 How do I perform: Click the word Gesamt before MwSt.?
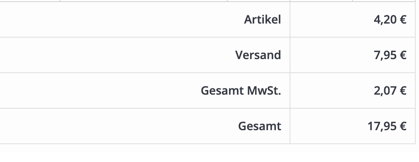click(222, 91)
